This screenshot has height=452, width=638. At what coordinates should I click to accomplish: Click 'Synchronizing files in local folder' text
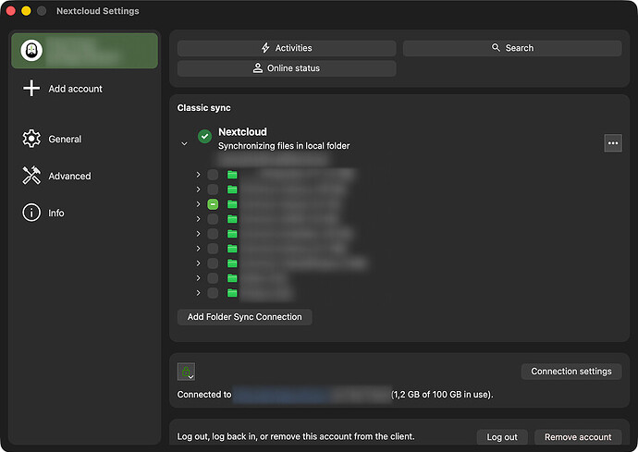coord(284,146)
